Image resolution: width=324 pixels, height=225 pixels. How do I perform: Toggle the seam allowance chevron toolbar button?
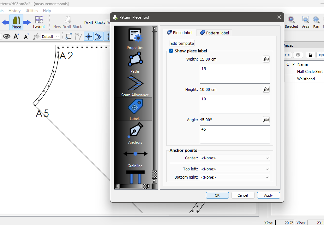pos(98,37)
